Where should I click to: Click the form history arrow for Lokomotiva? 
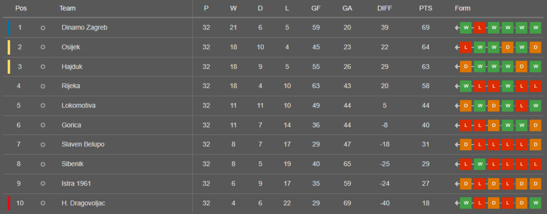click(457, 106)
